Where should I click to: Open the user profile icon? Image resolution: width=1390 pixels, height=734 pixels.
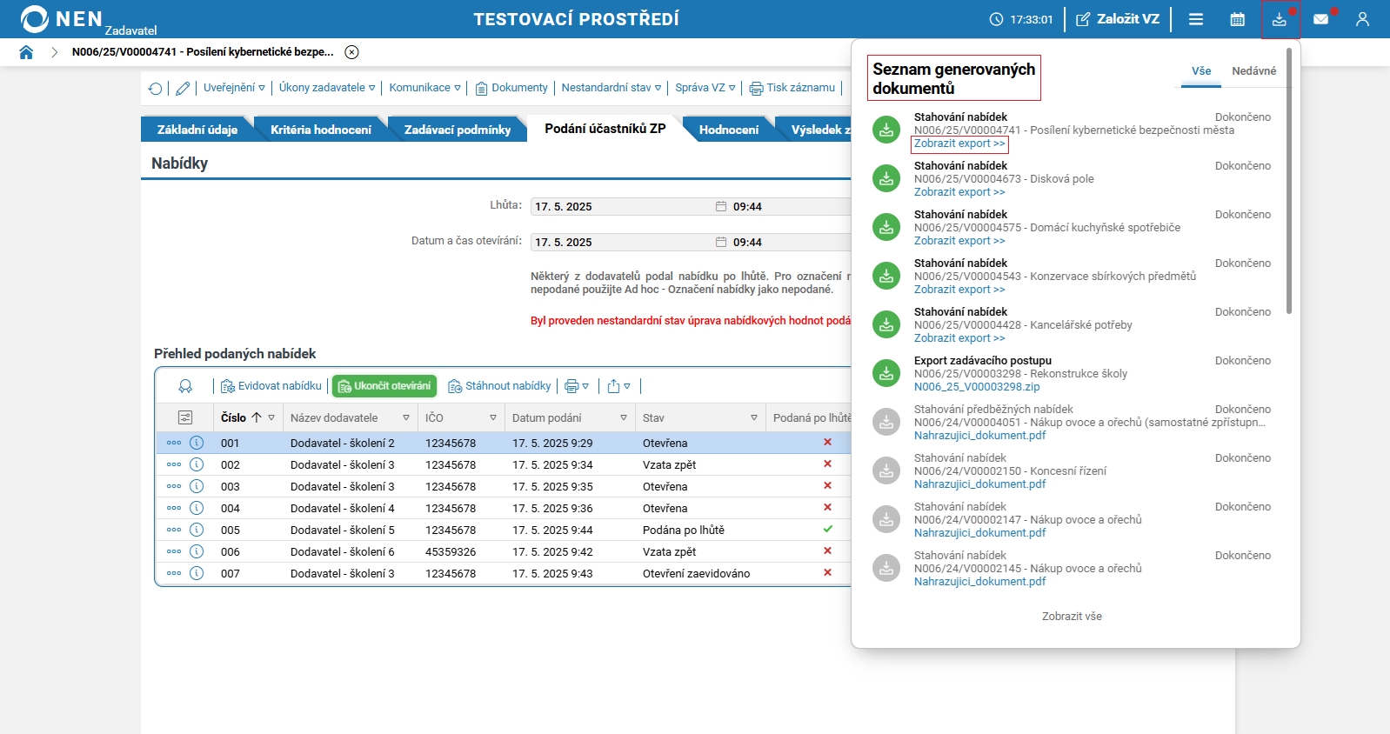pyautogui.click(x=1362, y=19)
